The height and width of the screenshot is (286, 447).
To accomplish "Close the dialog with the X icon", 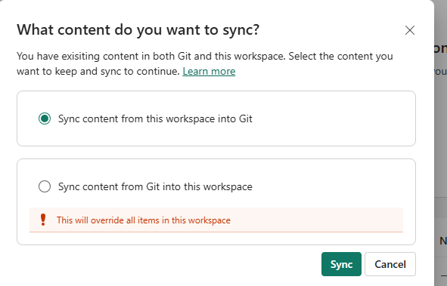I will (x=410, y=30).
